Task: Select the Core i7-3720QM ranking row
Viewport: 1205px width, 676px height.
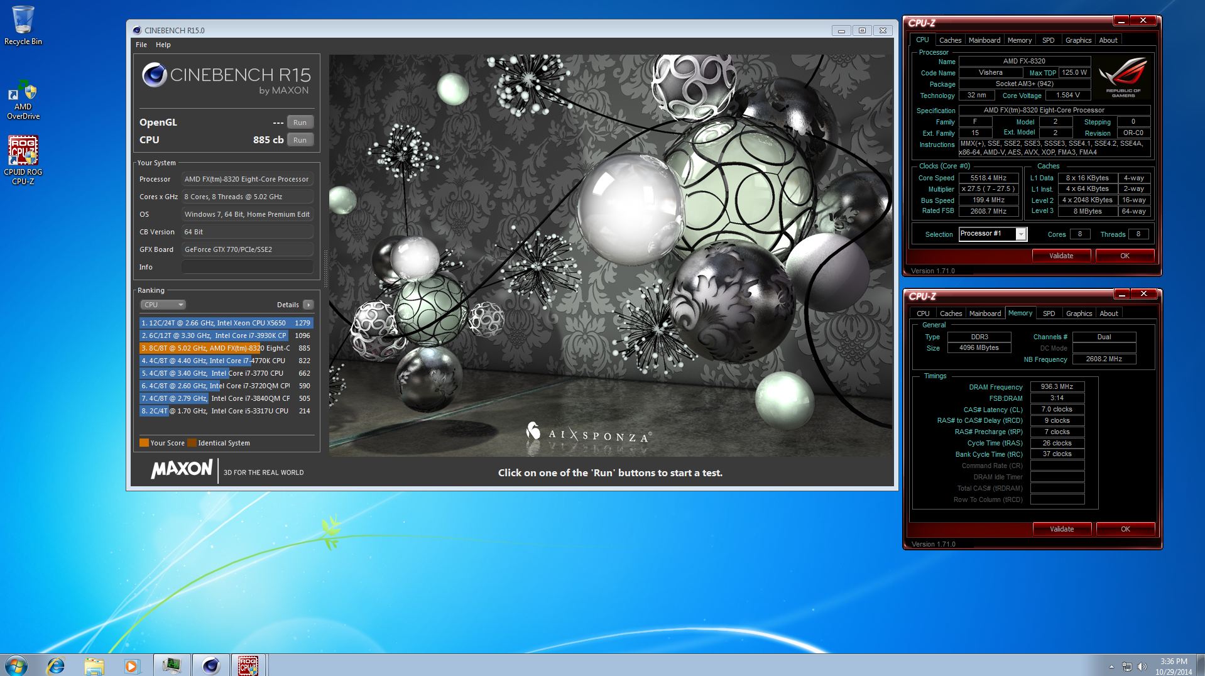Action: (226, 386)
